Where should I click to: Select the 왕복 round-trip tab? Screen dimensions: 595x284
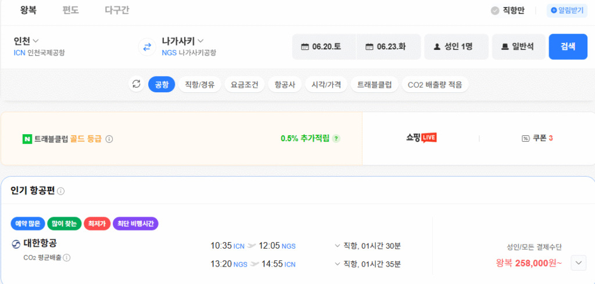coord(28,10)
